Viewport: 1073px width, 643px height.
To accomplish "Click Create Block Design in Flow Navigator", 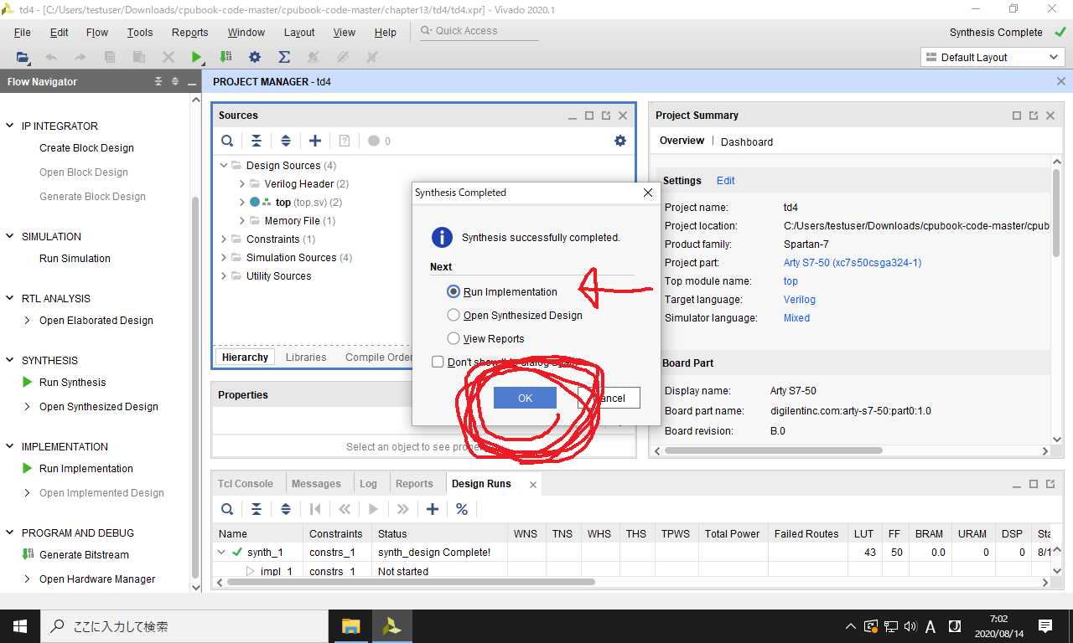I will pyautogui.click(x=86, y=147).
